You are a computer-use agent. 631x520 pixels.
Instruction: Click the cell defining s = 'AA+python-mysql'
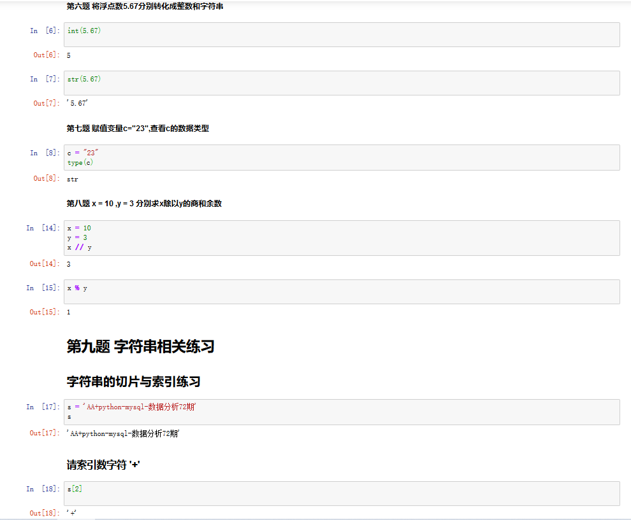(x=342, y=412)
